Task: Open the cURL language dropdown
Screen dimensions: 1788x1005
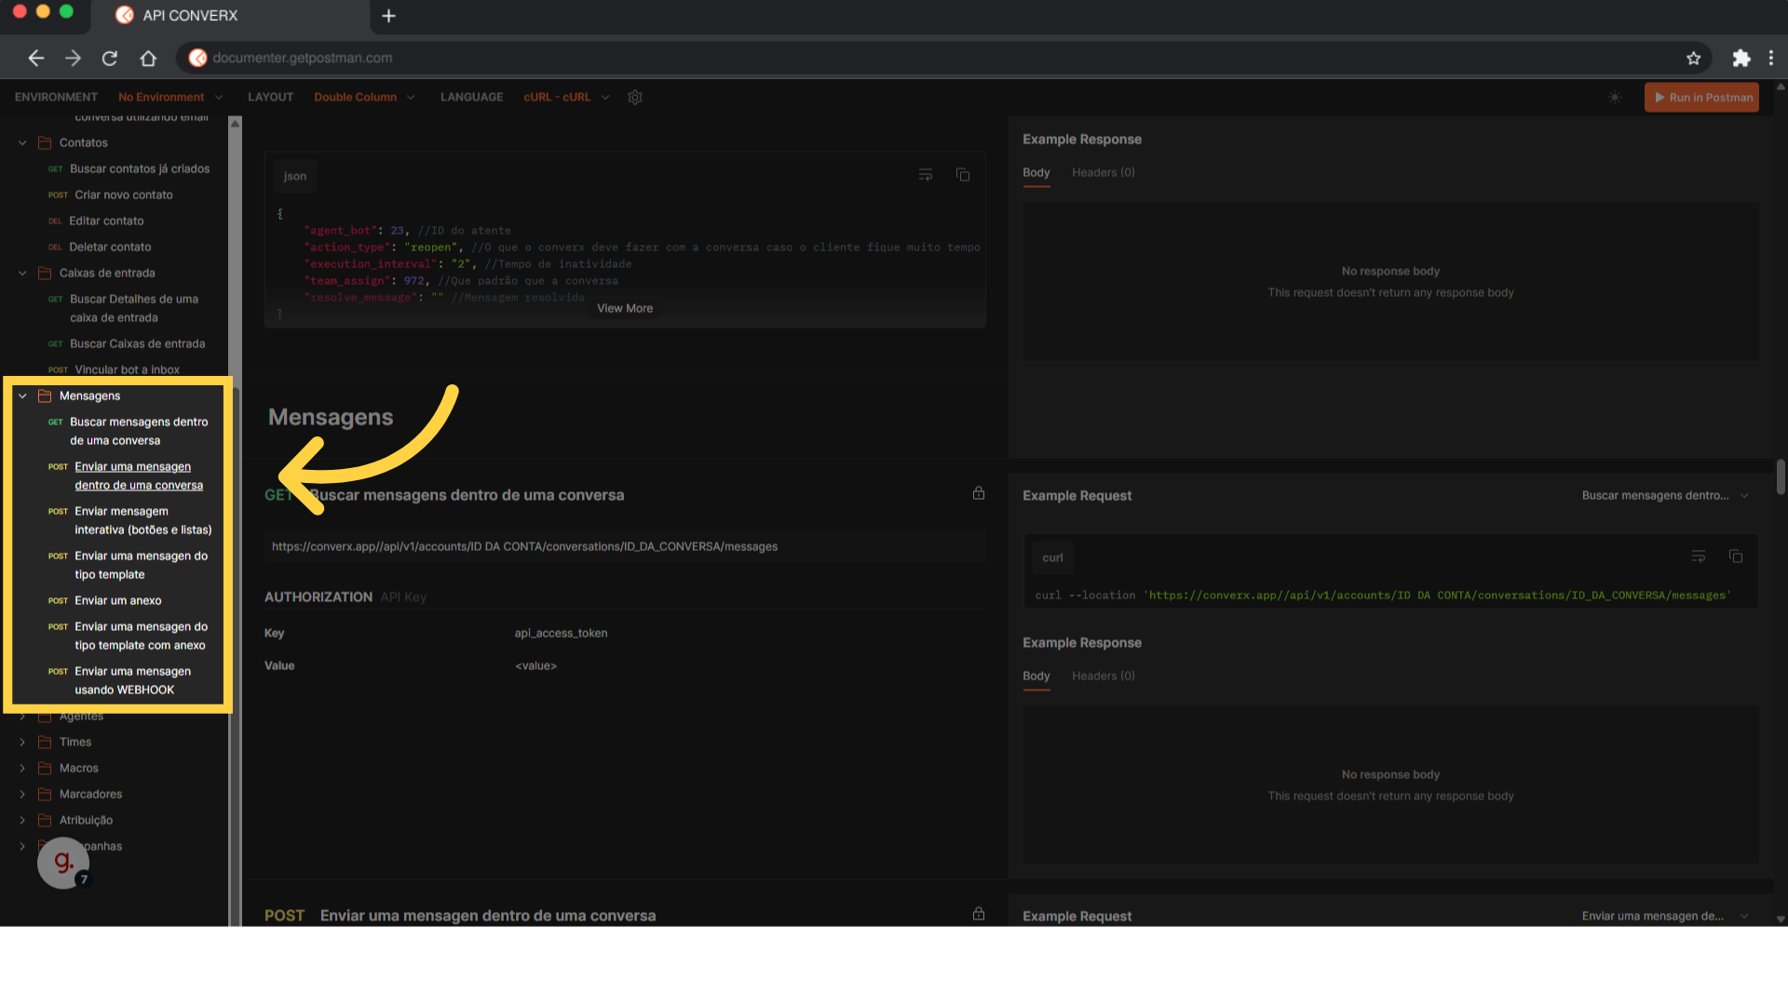Action: point(566,97)
